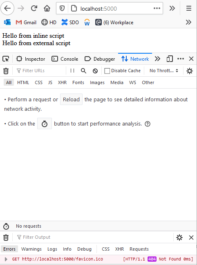Open the No Throttling dropdown

164,71
